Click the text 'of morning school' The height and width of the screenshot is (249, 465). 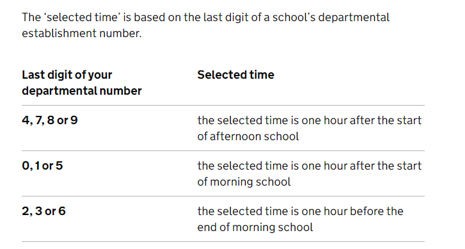coord(244,182)
